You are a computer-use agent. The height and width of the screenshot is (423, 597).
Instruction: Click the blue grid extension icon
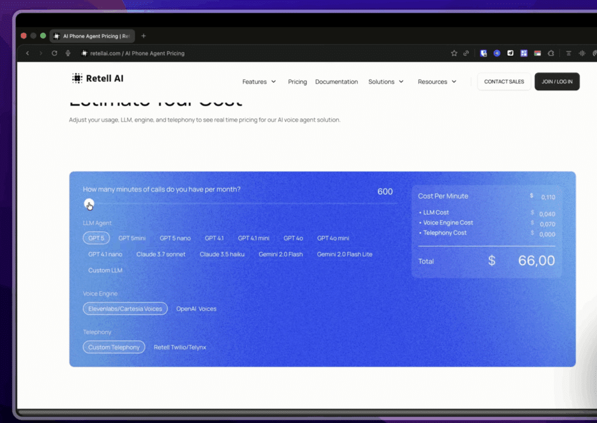pyautogui.click(x=524, y=53)
